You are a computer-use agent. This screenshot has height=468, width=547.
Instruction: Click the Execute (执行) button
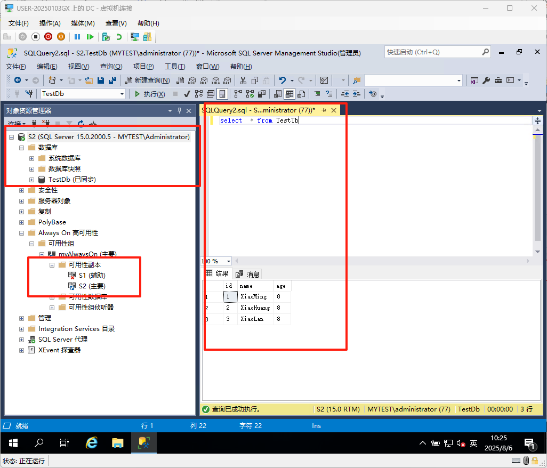(150, 94)
